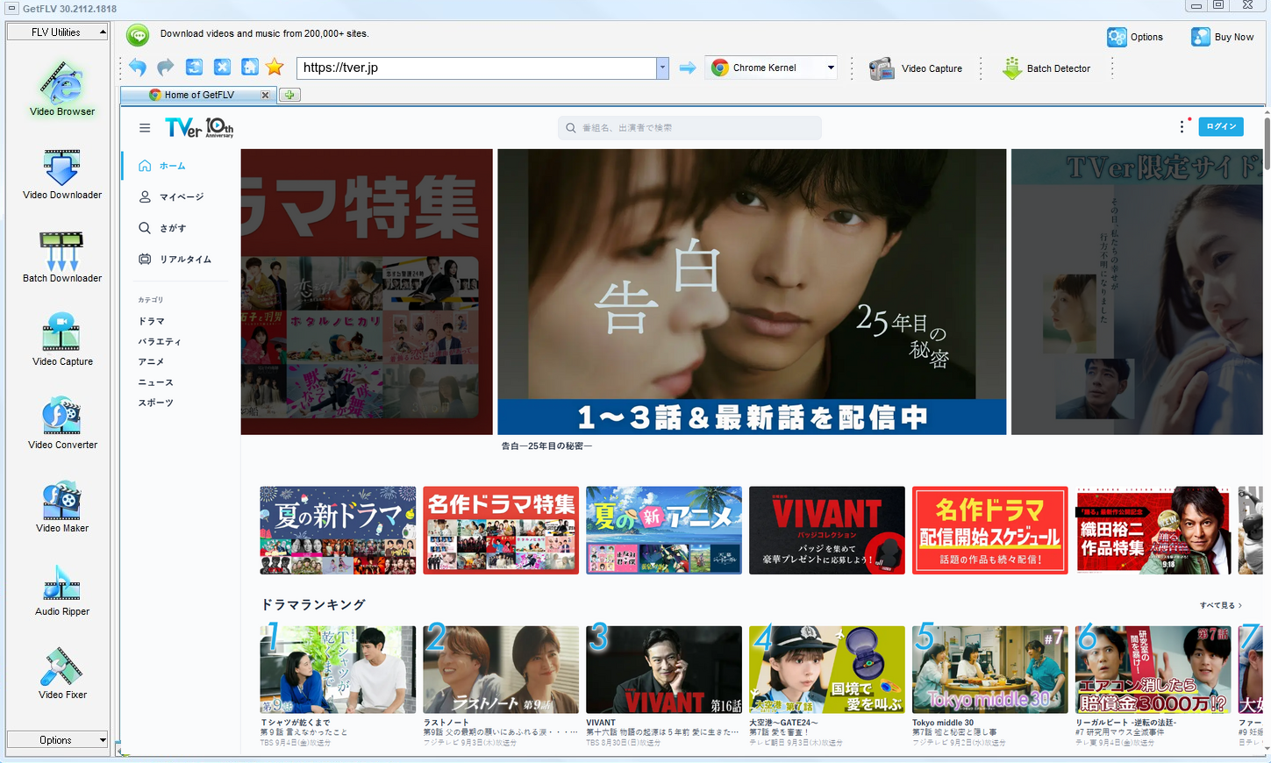Click the green chat bubble icon
The image size is (1271, 763).
pyautogui.click(x=138, y=35)
